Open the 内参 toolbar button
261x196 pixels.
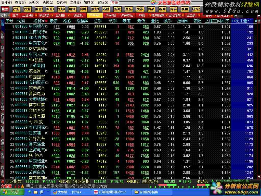[x=173, y=9]
